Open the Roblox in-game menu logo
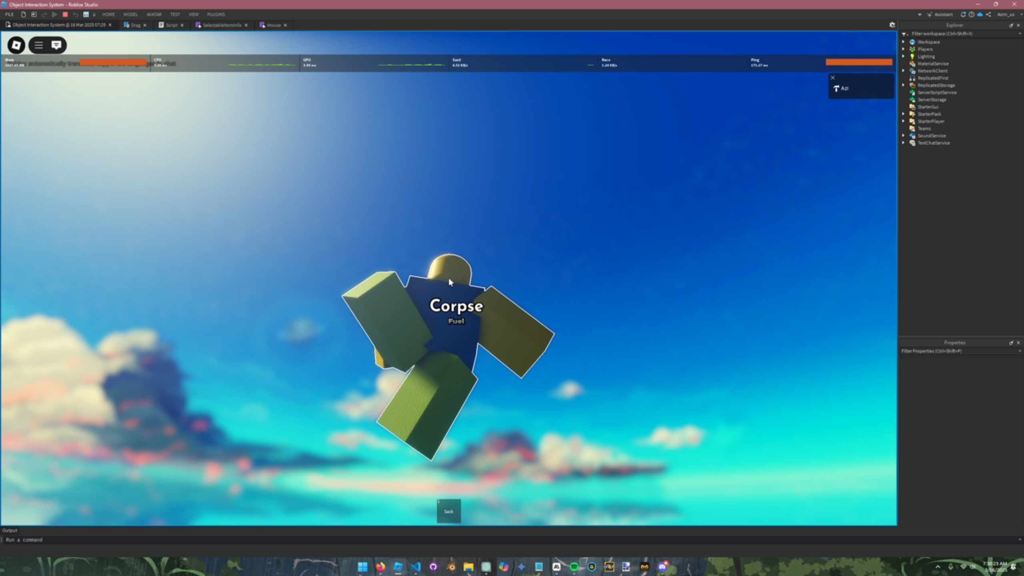The width and height of the screenshot is (1024, 576). [x=16, y=45]
